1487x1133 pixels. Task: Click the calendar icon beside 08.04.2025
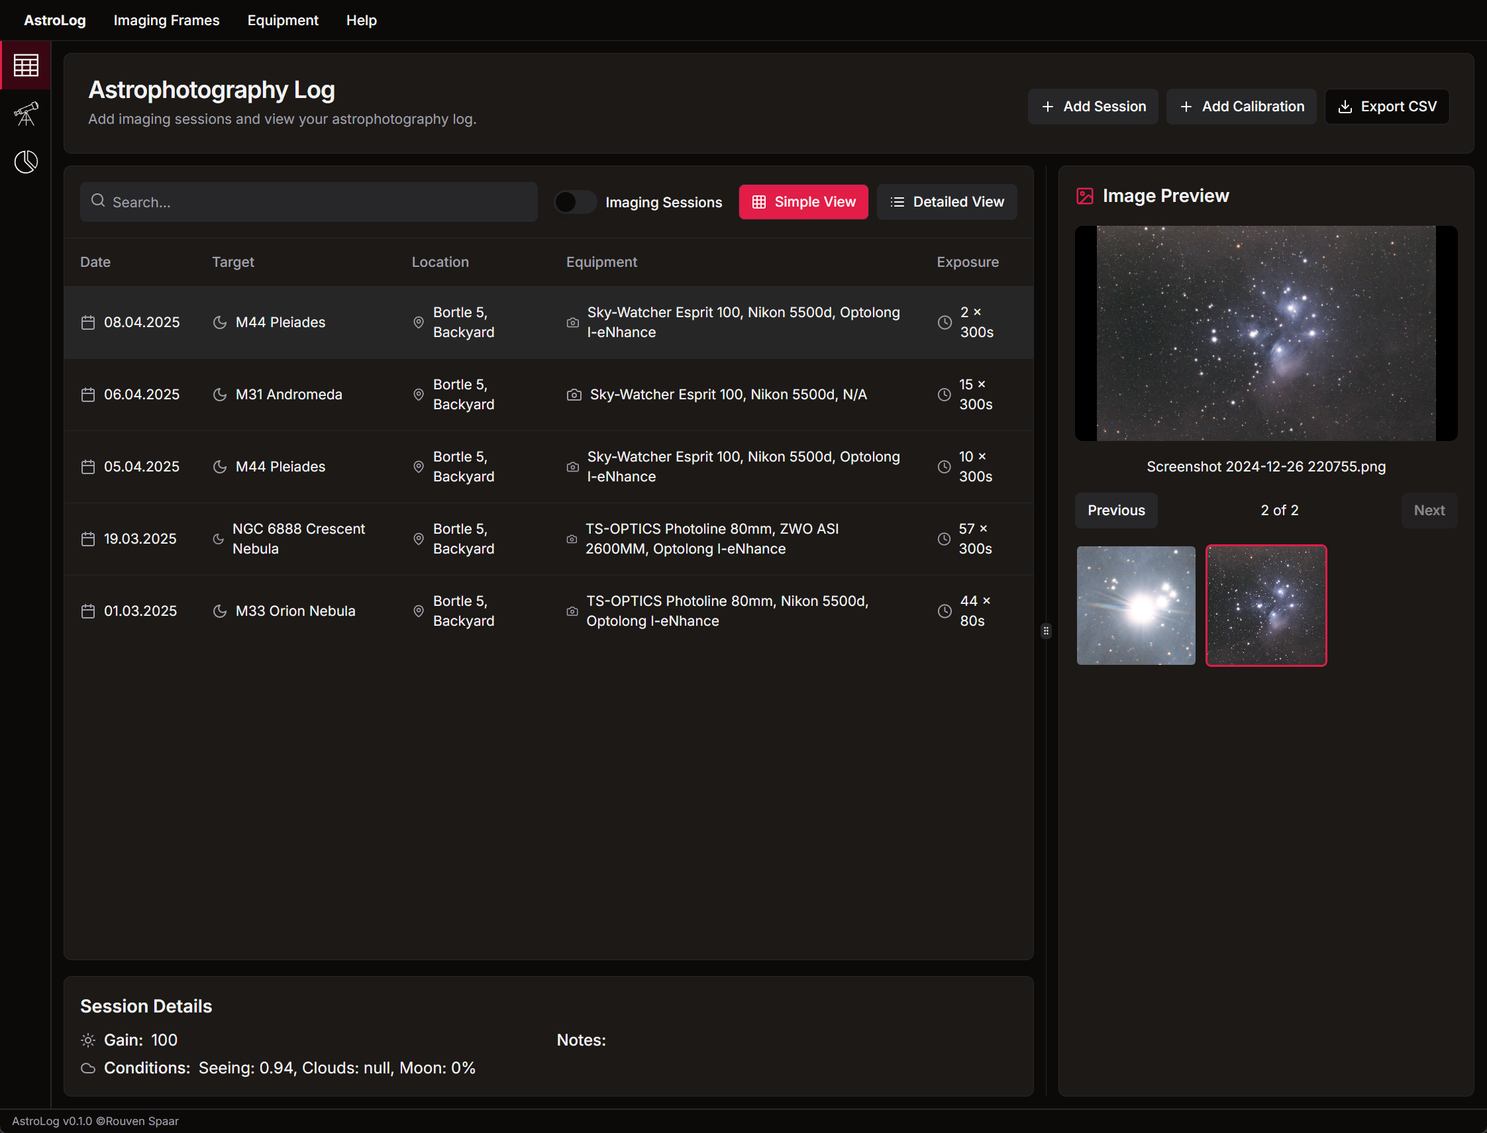point(87,322)
